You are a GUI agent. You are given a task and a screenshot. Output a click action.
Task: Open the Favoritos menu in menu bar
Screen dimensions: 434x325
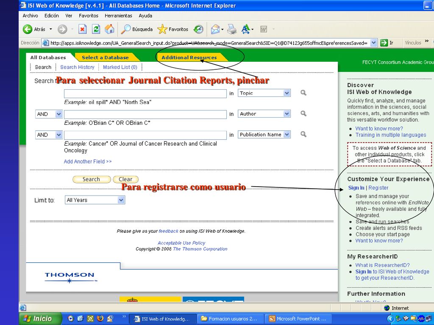click(x=89, y=16)
